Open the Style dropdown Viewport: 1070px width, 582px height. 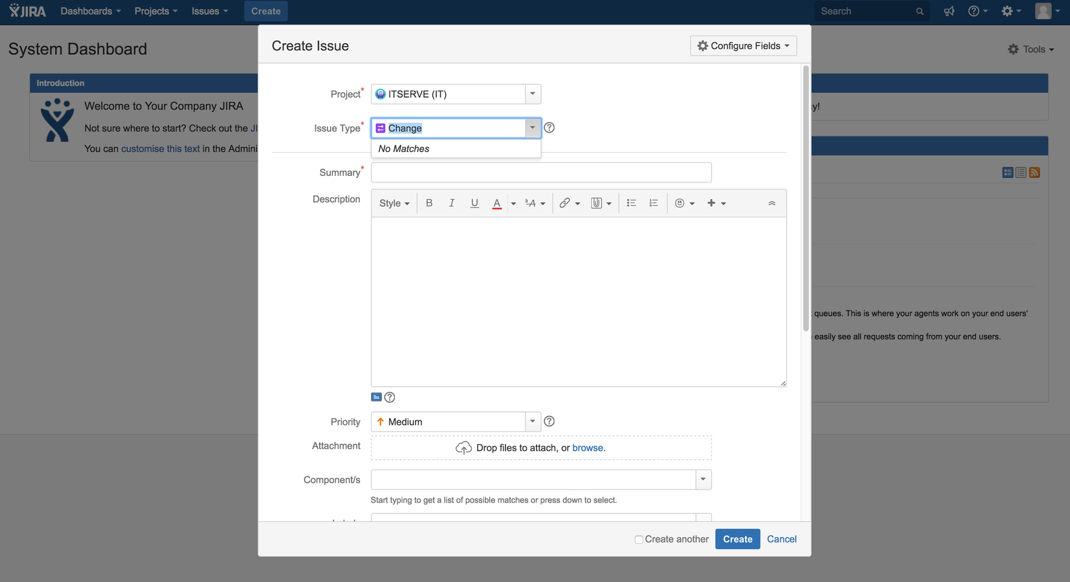(394, 204)
